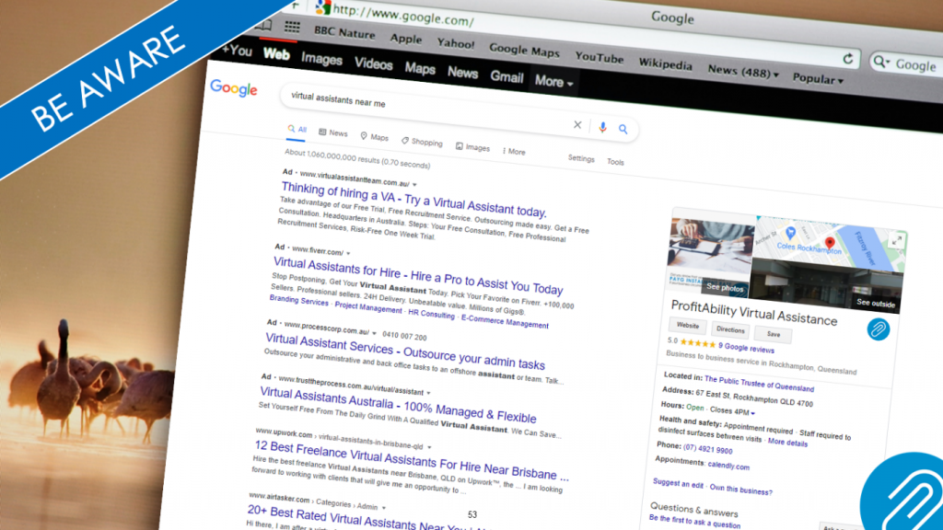Viewport: 943px width, 530px height.
Task: Open the Google logo homepage
Action: (x=233, y=89)
